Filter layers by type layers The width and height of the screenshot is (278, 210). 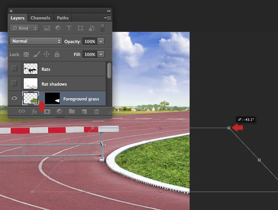click(x=69, y=28)
